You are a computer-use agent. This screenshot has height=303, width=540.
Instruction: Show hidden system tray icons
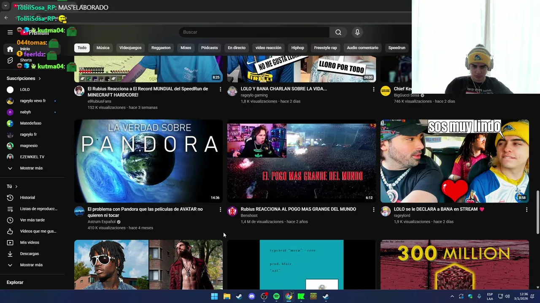452,296
